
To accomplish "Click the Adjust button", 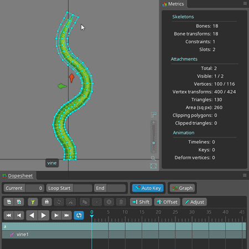I will 194,202.
